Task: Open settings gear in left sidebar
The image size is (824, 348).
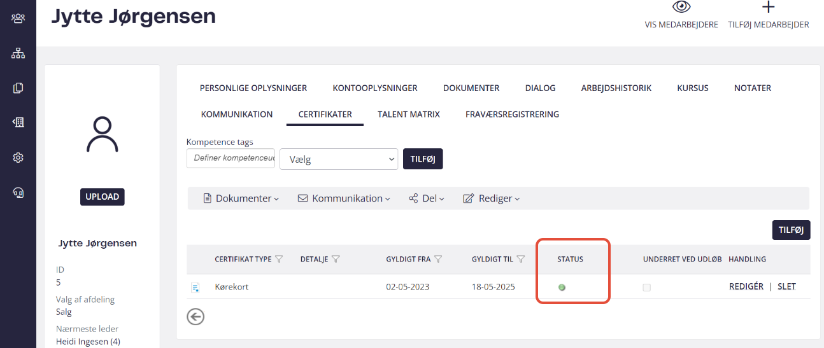Action: (x=18, y=157)
